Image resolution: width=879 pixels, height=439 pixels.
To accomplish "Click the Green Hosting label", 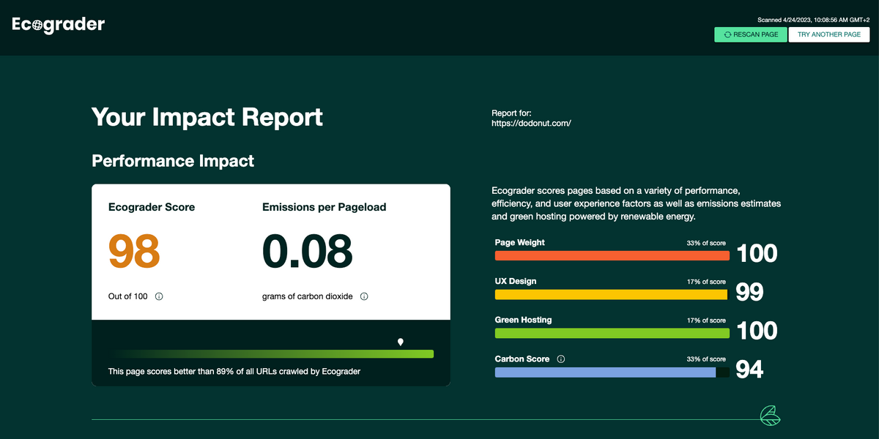I will click(x=524, y=320).
